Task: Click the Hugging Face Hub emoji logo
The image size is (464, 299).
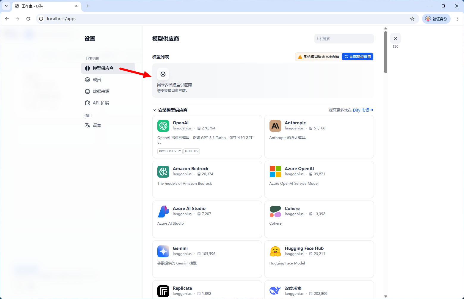Action: pyautogui.click(x=275, y=251)
